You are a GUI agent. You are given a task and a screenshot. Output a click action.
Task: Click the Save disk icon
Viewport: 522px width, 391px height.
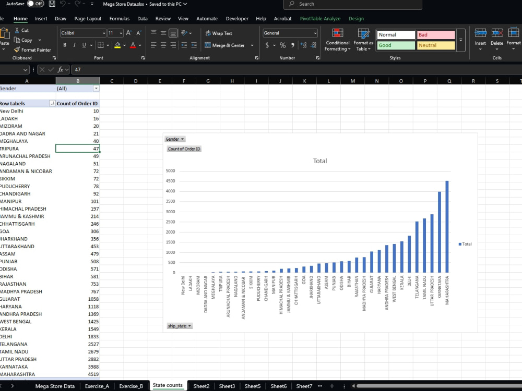52,4
